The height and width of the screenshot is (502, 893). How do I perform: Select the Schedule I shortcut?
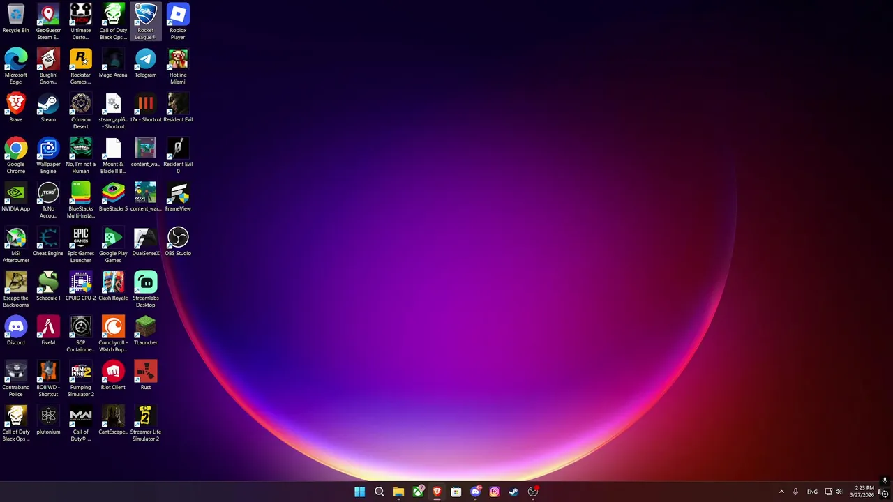pos(48,287)
